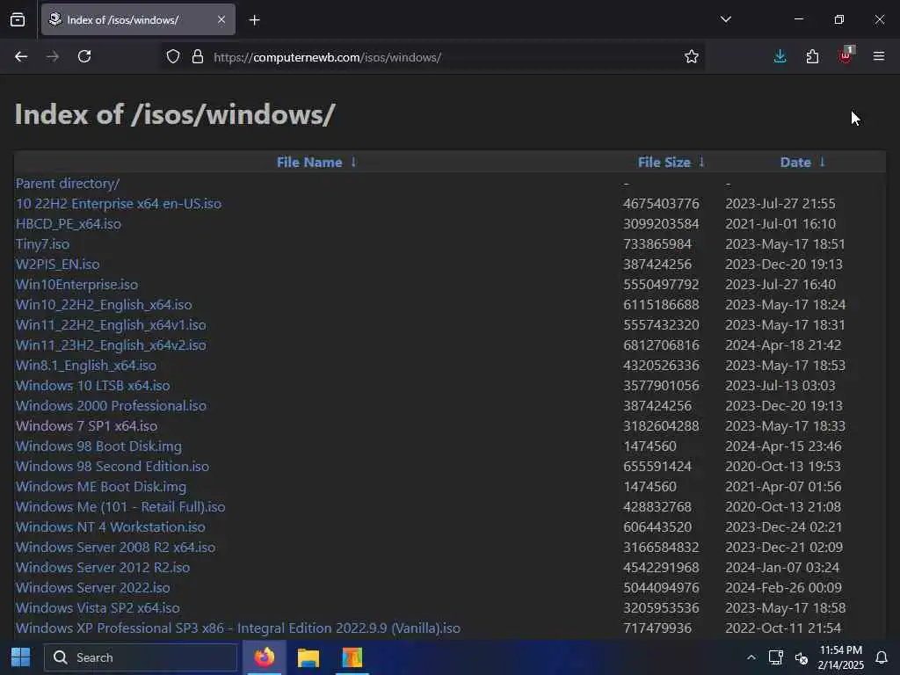Viewport: 900px width, 675px height.
Task: Open the Windows Start menu
Action: pyautogui.click(x=21, y=657)
